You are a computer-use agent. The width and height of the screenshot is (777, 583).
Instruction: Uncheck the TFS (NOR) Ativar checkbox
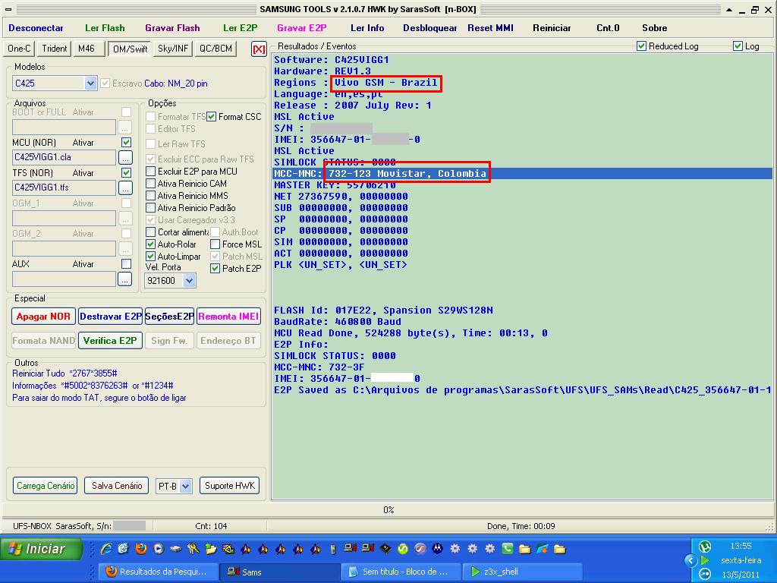[127, 173]
